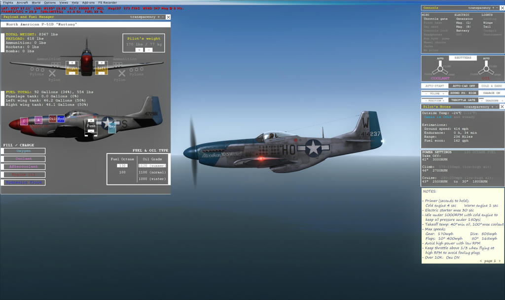Viewport: 505px width, 300px height.
Task: Toggle Throttle gate in Controls
Action: point(435,19)
